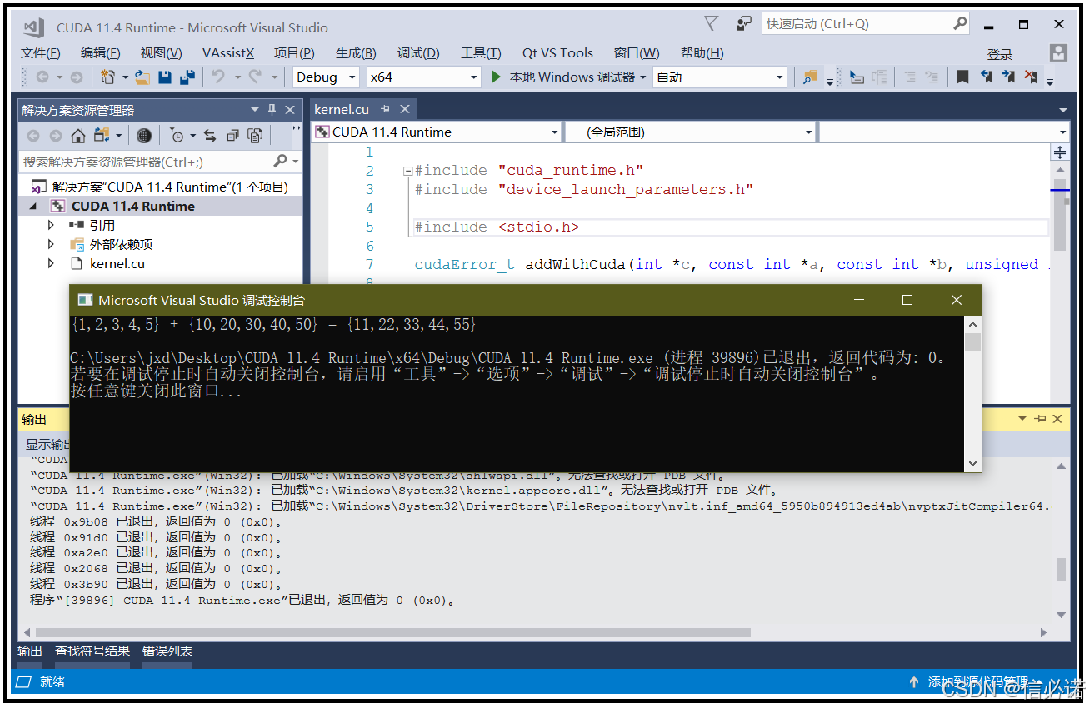Collapse the CUDA 11.4 Runtime project node
This screenshot has height=708, width=1089.
click(x=33, y=206)
